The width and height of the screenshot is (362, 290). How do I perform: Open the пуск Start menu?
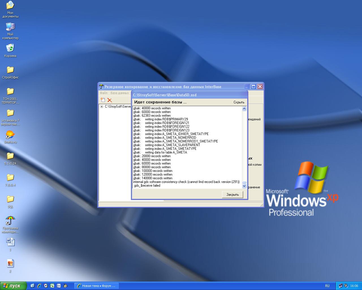click(x=13, y=286)
